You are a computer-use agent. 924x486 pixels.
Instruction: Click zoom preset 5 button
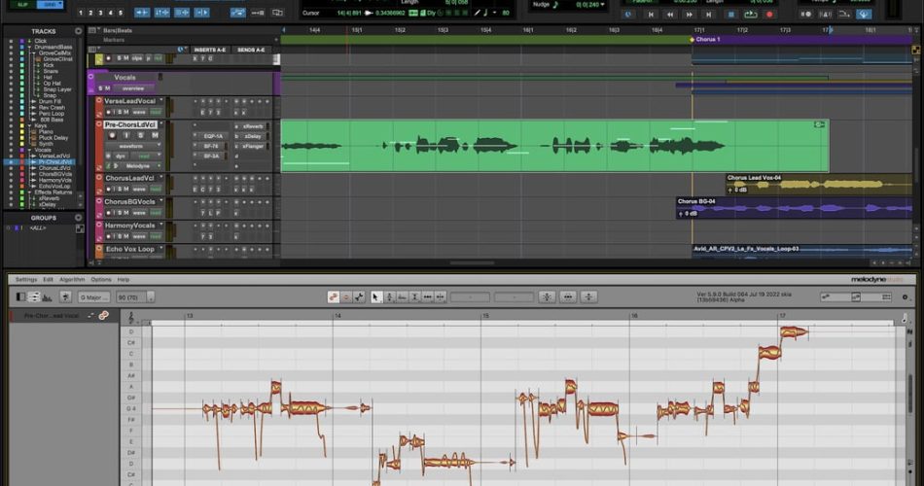click(121, 13)
